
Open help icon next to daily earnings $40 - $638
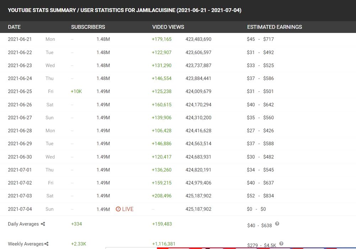pyautogui.click(x=277, y=224)
